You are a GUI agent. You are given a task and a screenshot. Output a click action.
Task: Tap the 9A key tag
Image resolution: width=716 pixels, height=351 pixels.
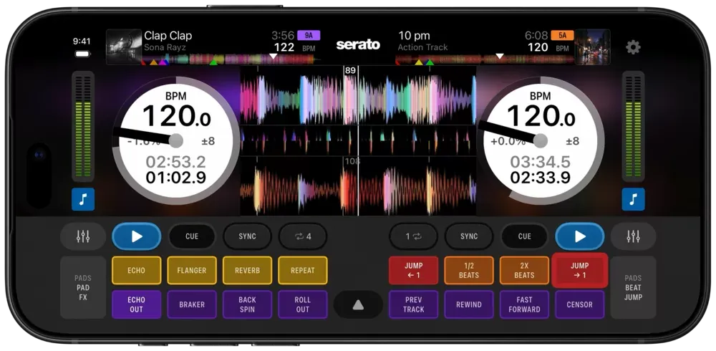coord(309,35)
